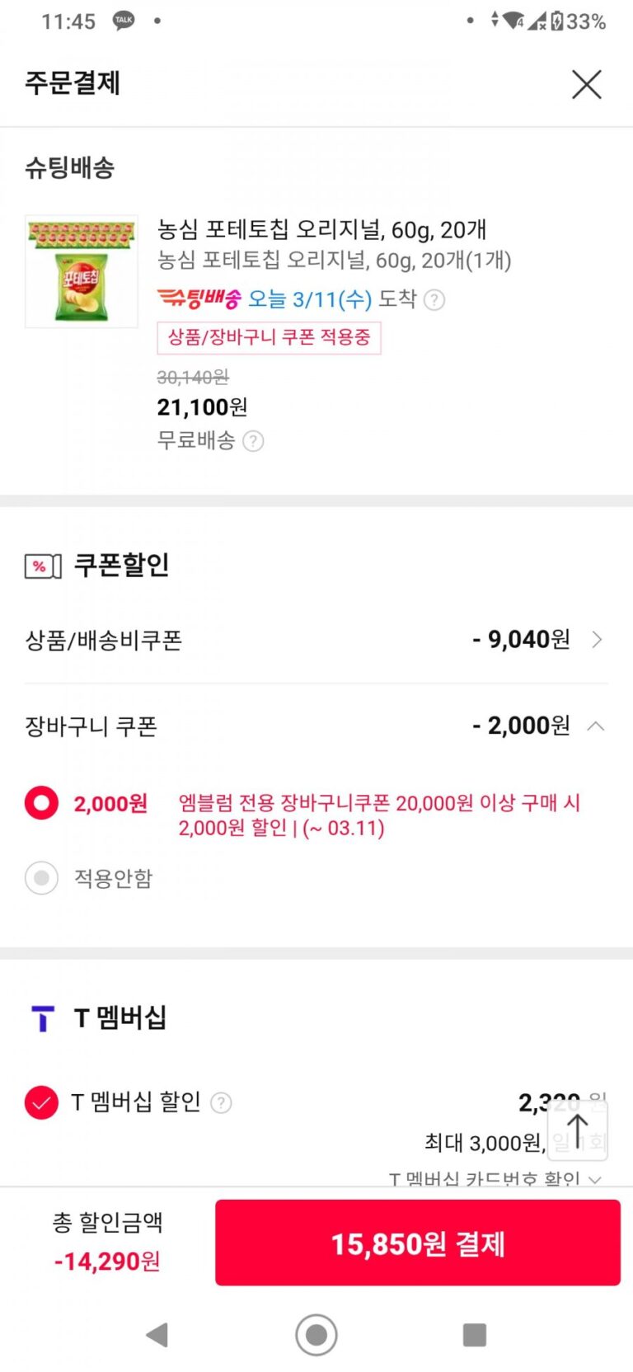Tap the T 멤버십 logo icon

(42, 1018)
